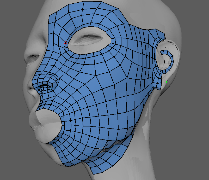Click the blue mesh on the chin

click(x=68, y=154)
